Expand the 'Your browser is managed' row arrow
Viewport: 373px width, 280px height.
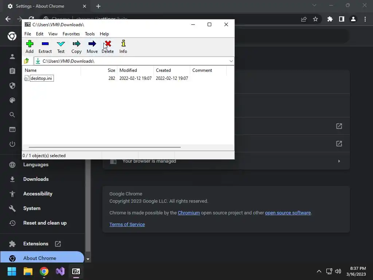(339, 161)
